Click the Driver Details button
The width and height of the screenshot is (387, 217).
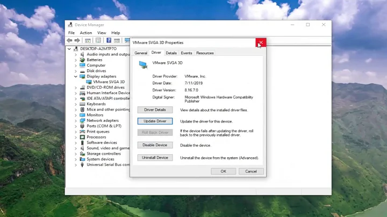coord(155,110)
